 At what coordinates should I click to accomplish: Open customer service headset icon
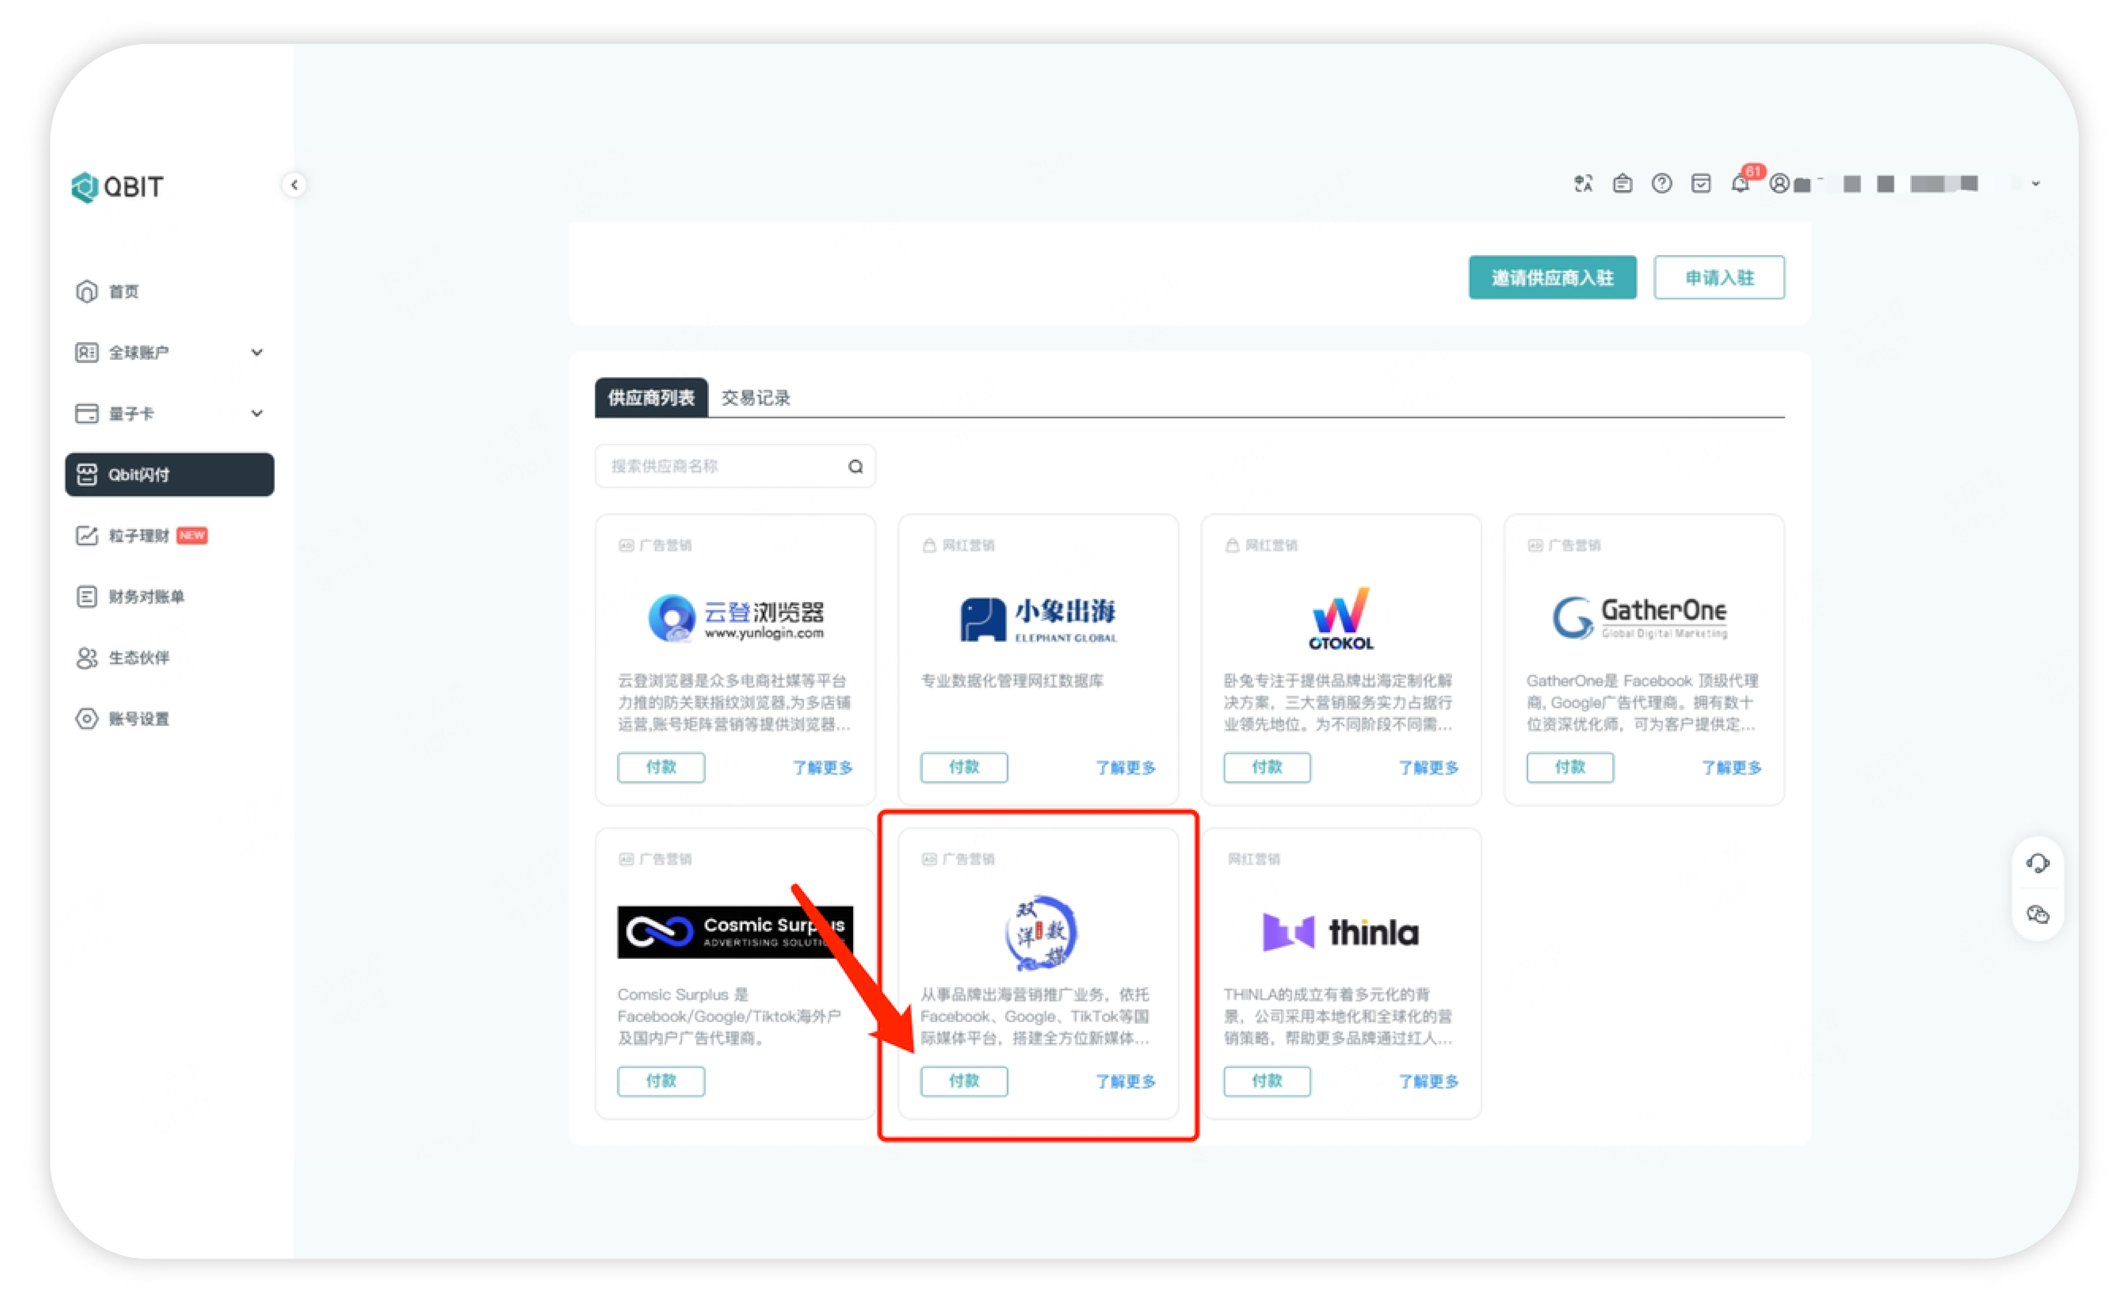tap(2037, 863)
